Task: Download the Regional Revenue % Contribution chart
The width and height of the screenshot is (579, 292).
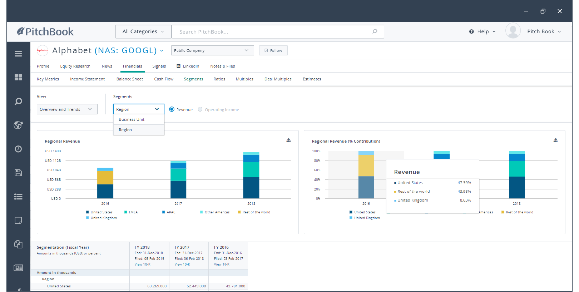Action: (555, 140)
